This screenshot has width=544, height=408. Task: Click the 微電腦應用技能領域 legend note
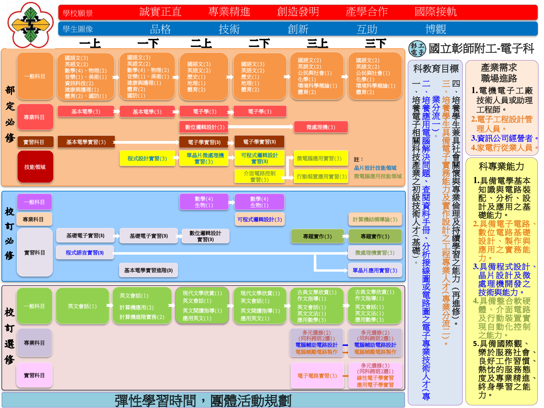pos(378,176)
